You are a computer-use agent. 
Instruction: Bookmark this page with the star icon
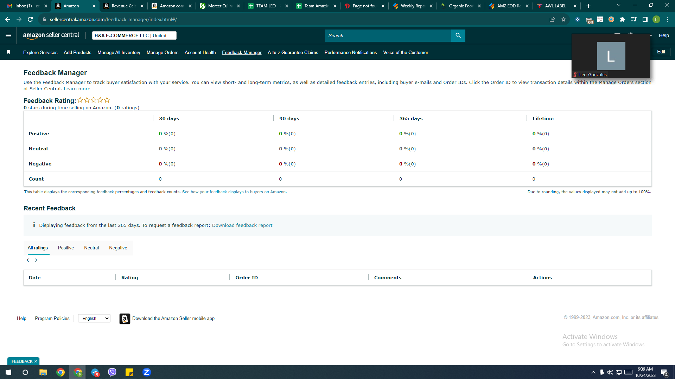click(x=563, y=19)
